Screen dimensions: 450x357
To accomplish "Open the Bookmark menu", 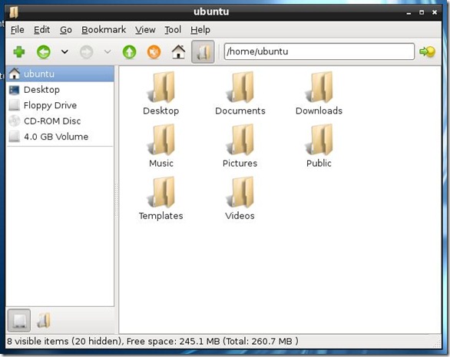I will (104, 30).
